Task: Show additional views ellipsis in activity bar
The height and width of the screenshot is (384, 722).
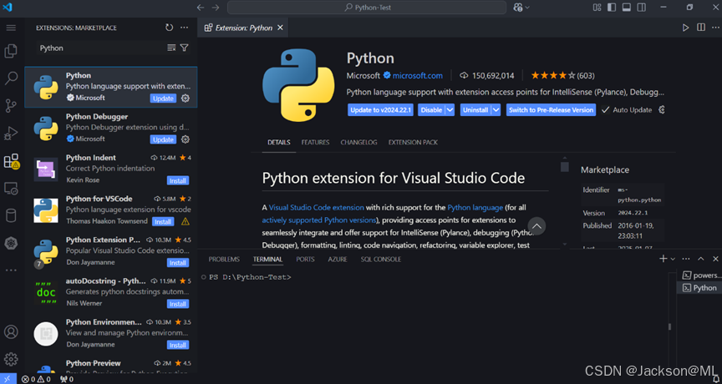Action: point(11,270)
